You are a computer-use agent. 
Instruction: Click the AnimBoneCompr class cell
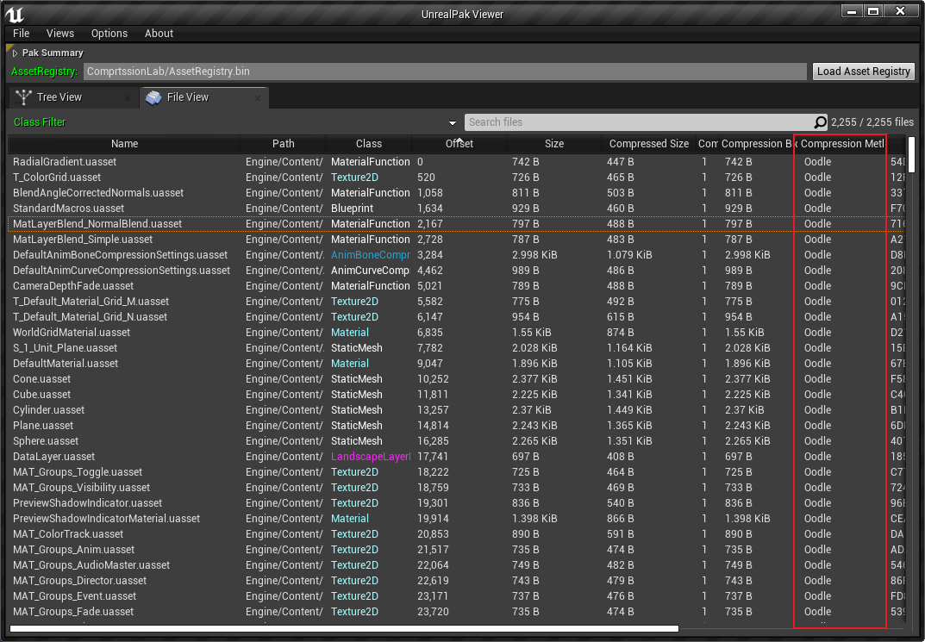coord(370,255)
